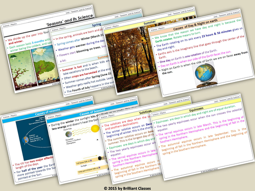Click the Solstices title heading
The height and width of the screenshot is (191, 255).
coord(145,112)
